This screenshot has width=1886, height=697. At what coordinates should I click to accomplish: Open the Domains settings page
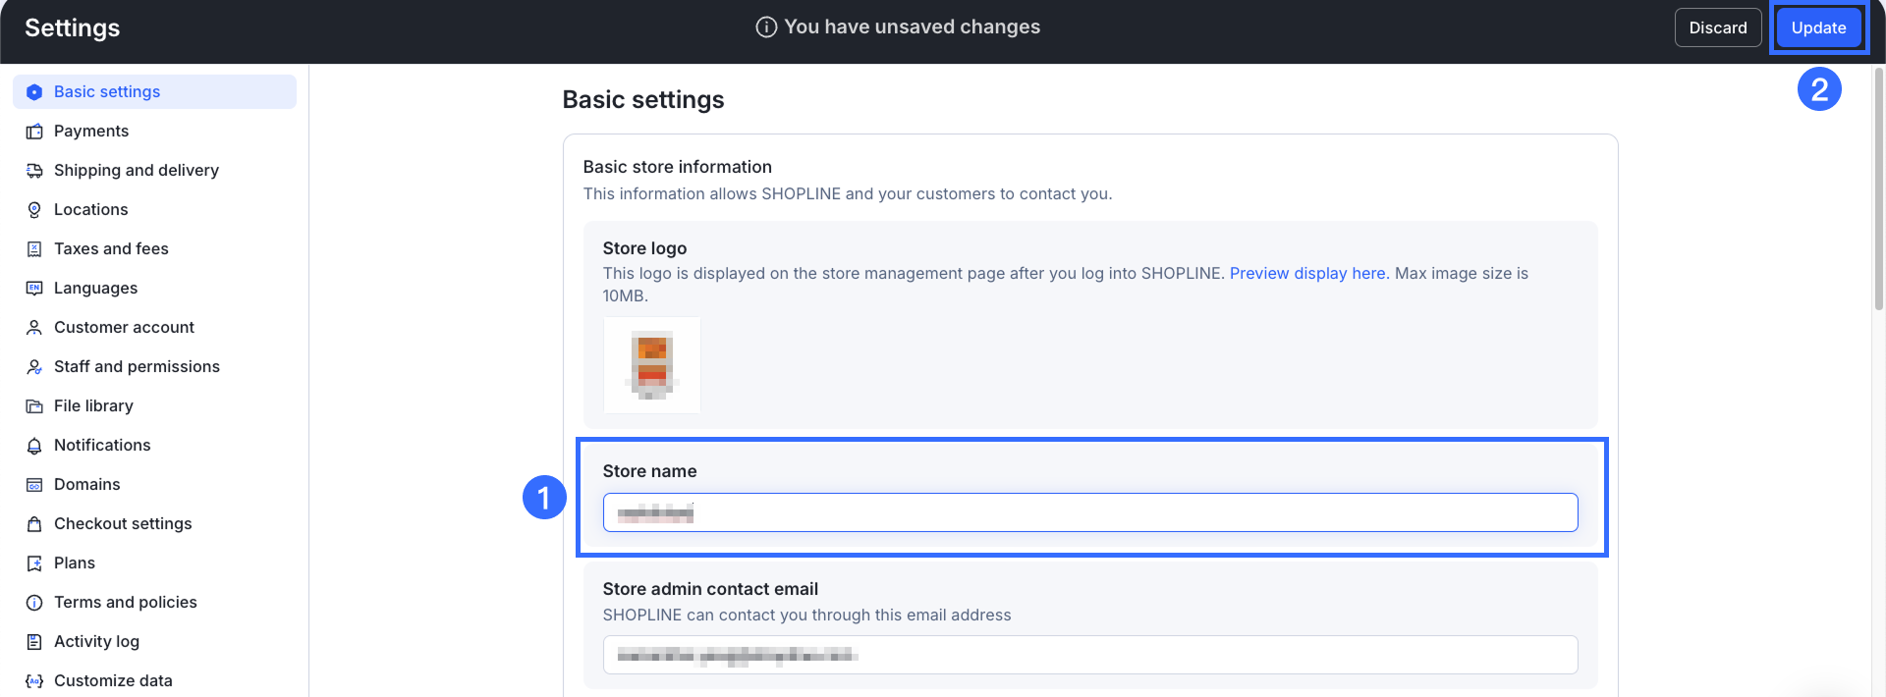86,485
